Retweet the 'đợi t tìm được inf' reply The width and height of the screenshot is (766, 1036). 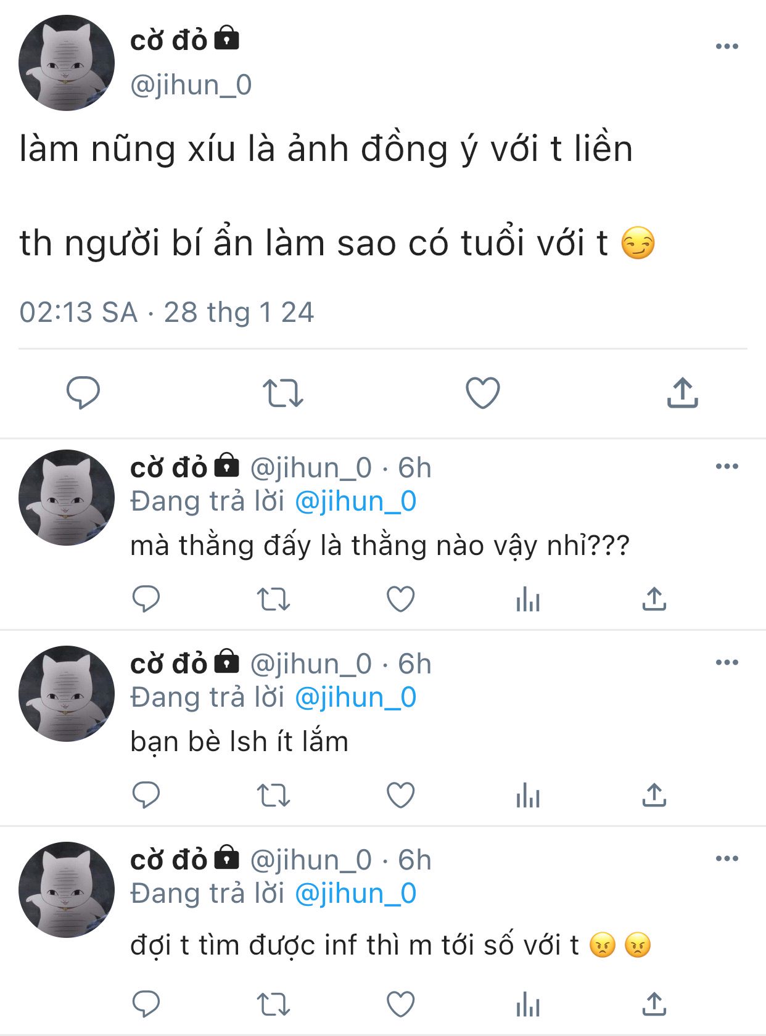tap(273, 1005)
